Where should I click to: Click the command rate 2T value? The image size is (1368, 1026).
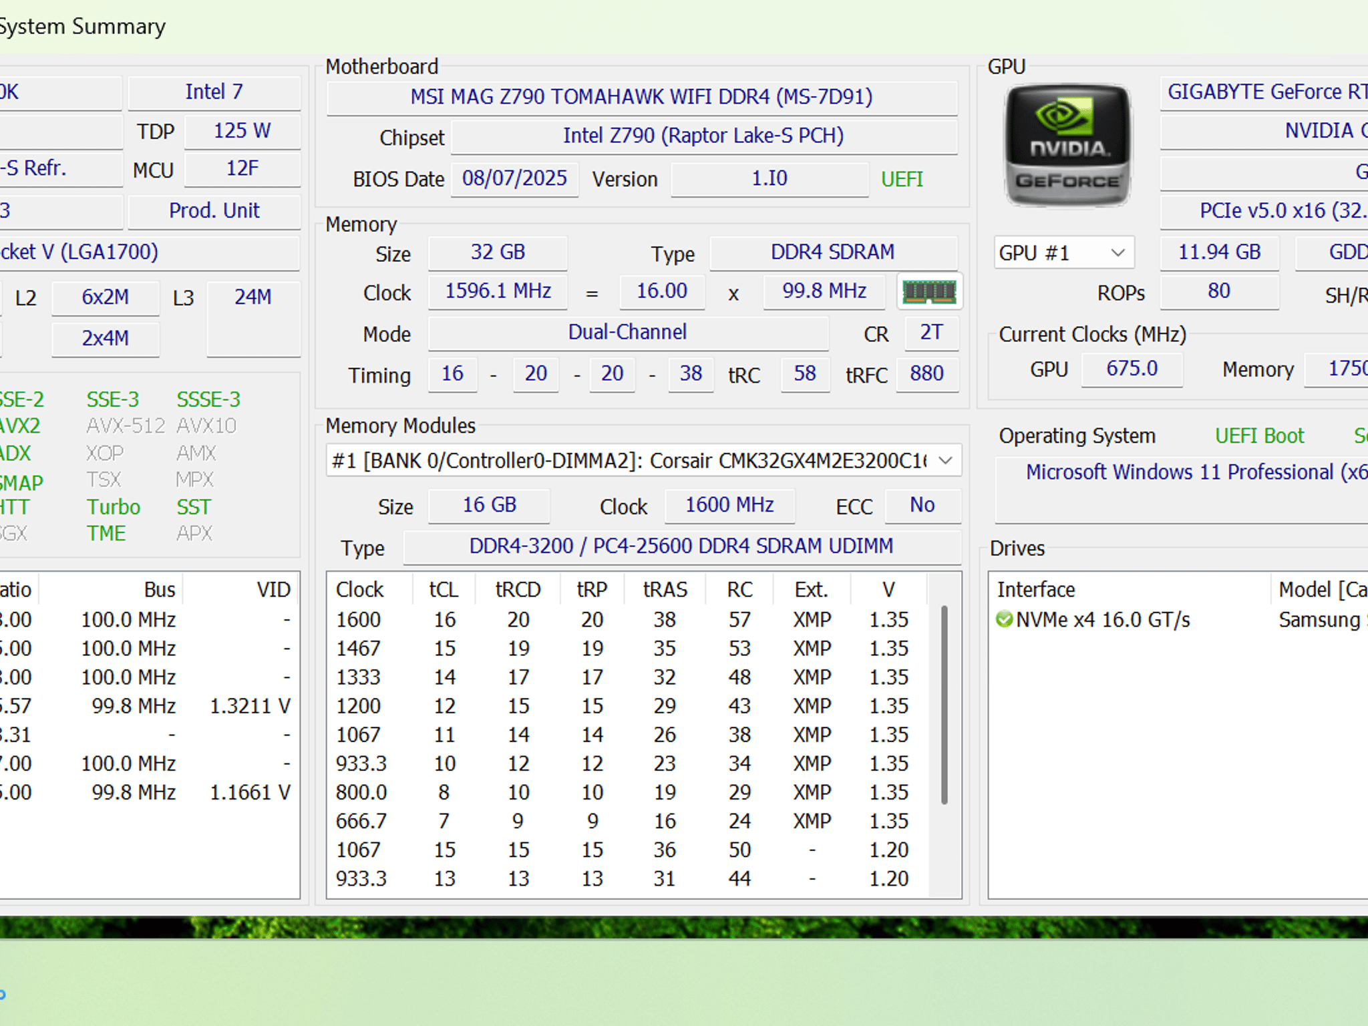click(931, 333)
